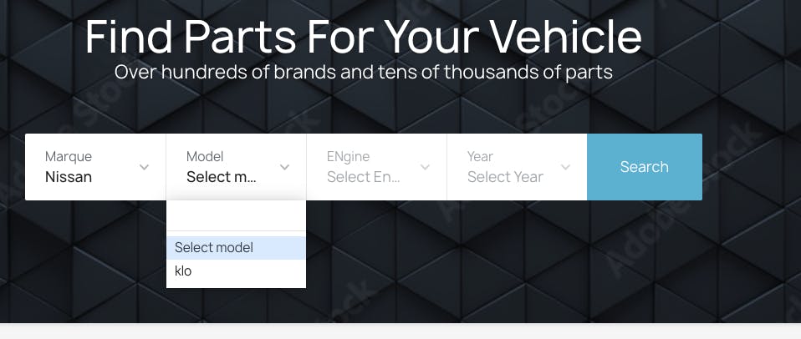Focus the search box inside Model dropdown
Viewport: 801px width, 339px height.
[236, 217]
